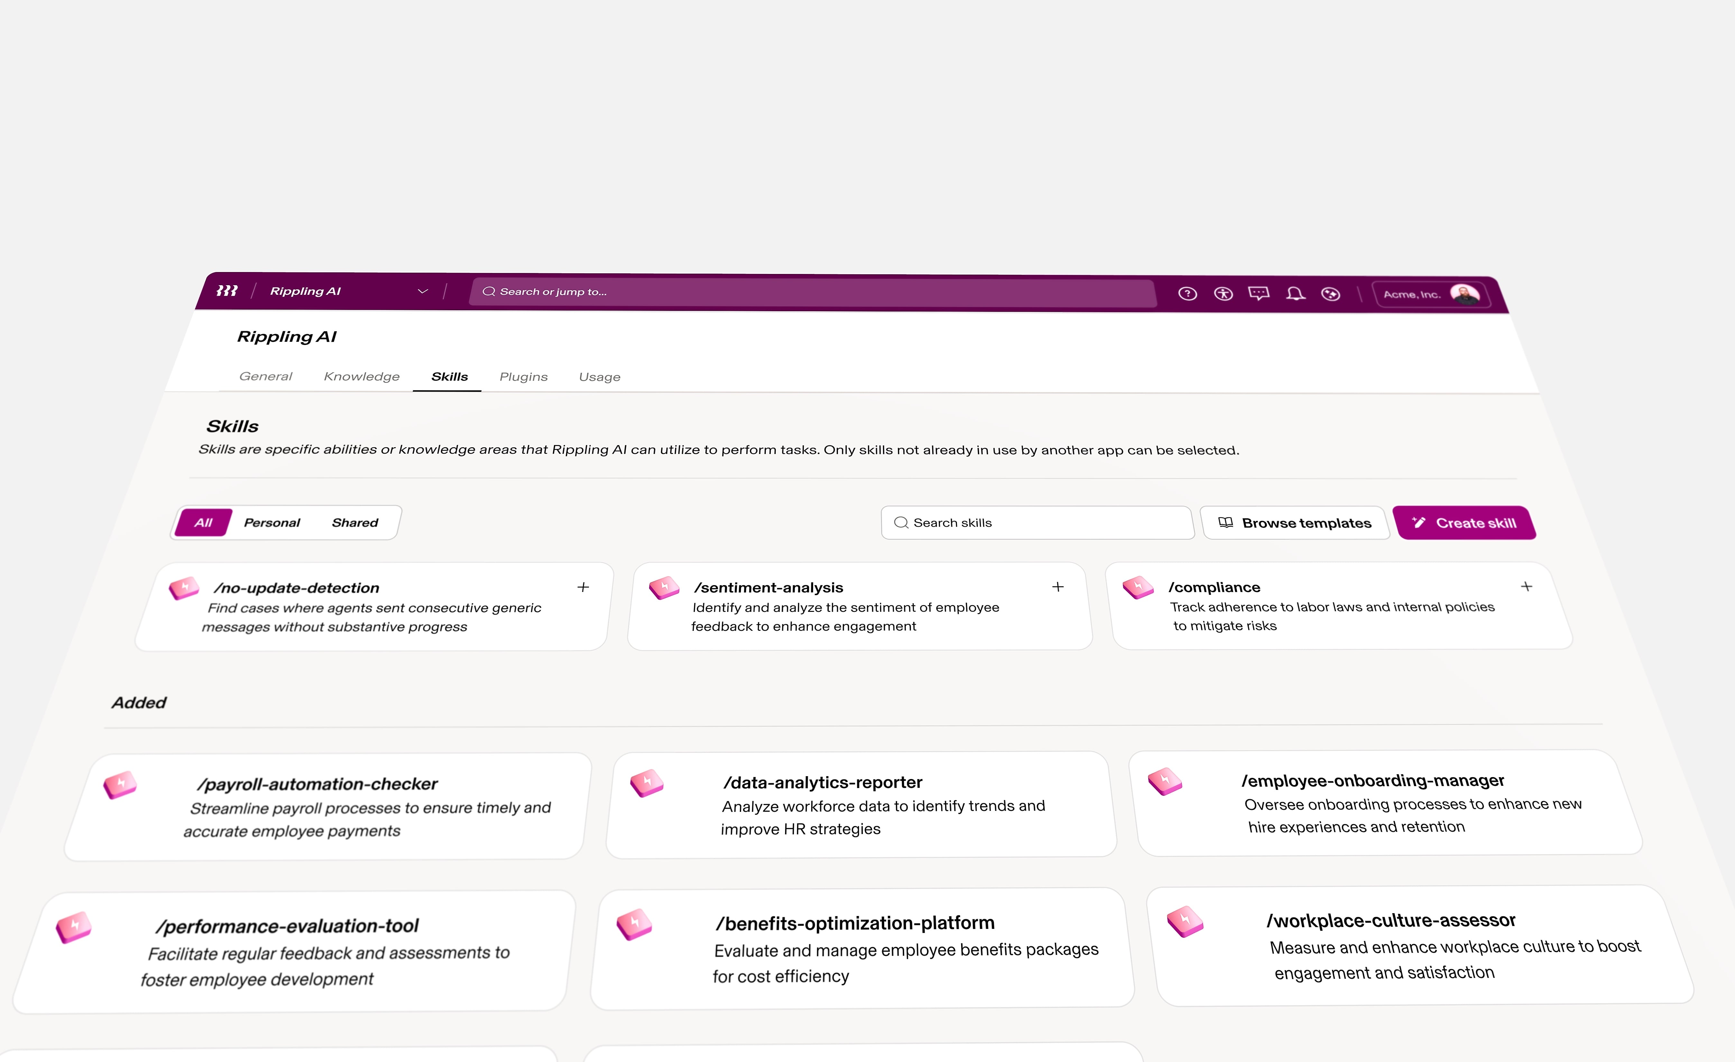
Task: Click the Rippling AI page title
Action: pos(287,336)
